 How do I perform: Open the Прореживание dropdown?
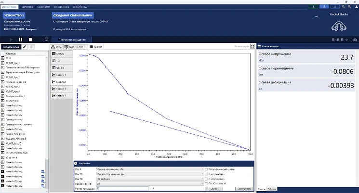coord(150,184)
